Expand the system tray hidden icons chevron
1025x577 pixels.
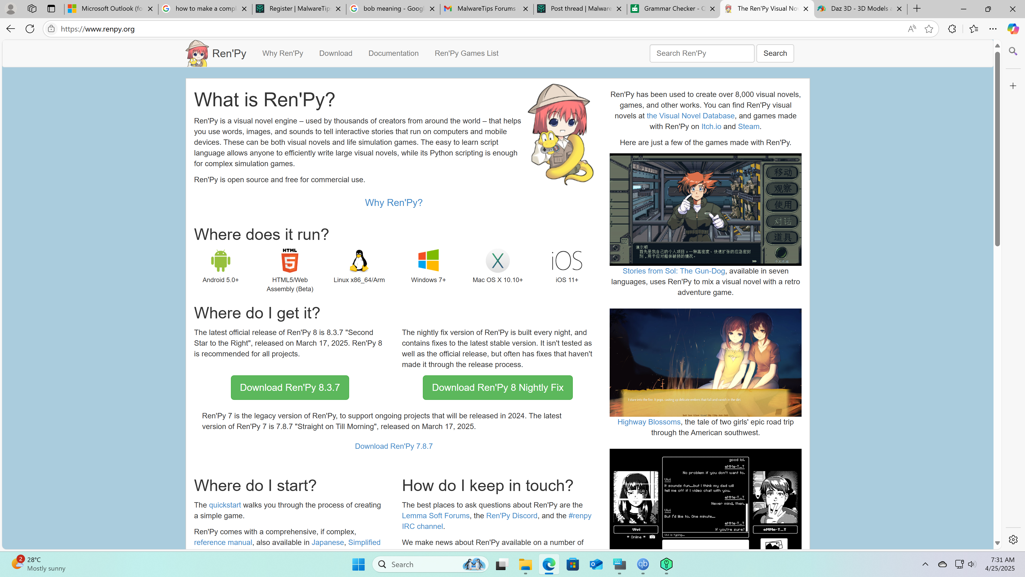[925, 564]
